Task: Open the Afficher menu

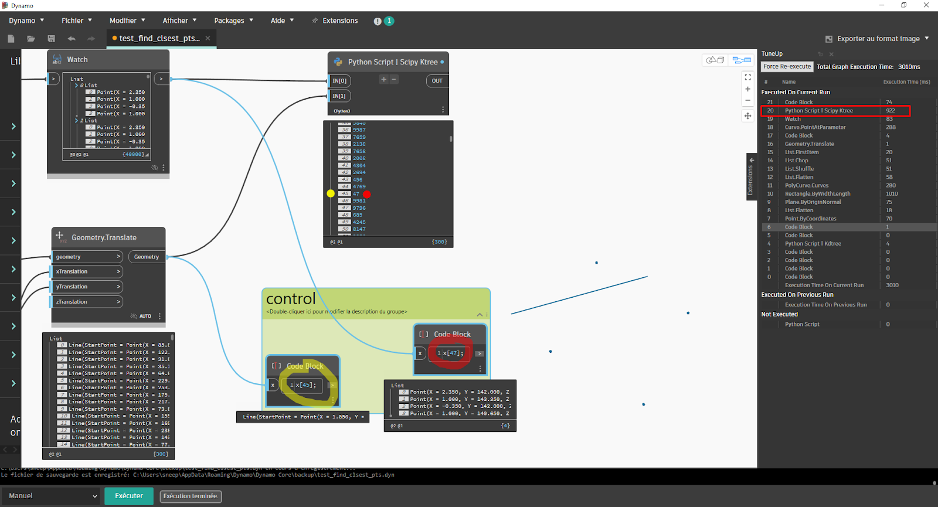Action: click(179, 21)
